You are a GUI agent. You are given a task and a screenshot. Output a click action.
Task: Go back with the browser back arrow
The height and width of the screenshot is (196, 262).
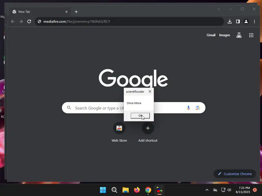tap(13, 21)
